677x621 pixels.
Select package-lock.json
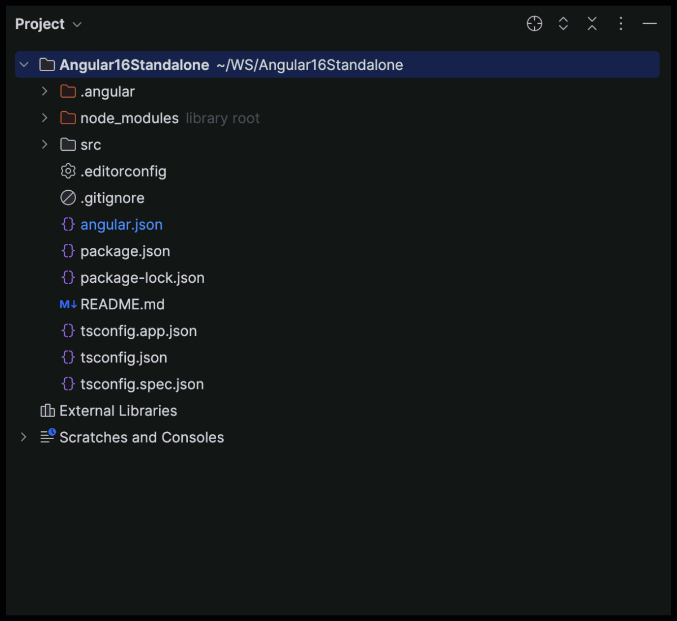(143, 277)
